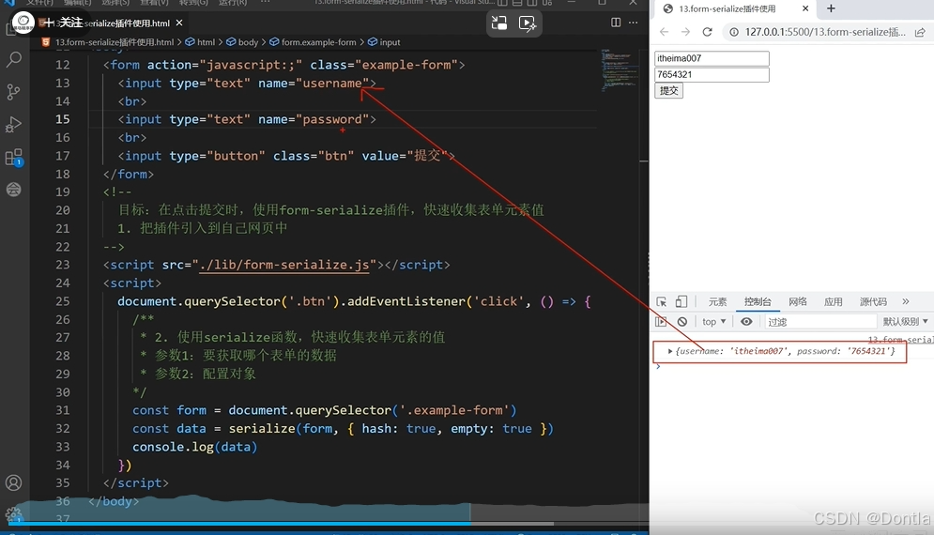Click the username field containing itheima007
Image resolution: width=934 pixels, height=535 pixels.
(x=712, y=58)
